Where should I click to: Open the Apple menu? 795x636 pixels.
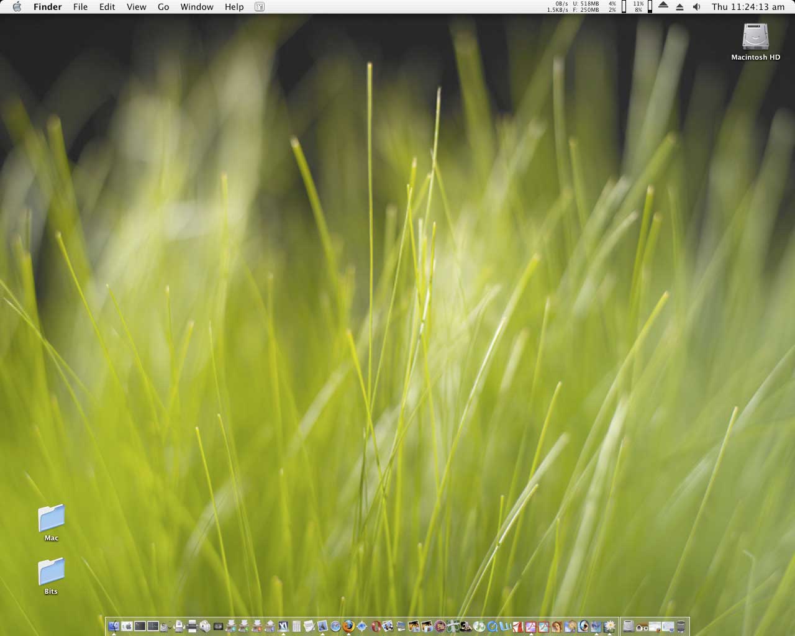17,7
